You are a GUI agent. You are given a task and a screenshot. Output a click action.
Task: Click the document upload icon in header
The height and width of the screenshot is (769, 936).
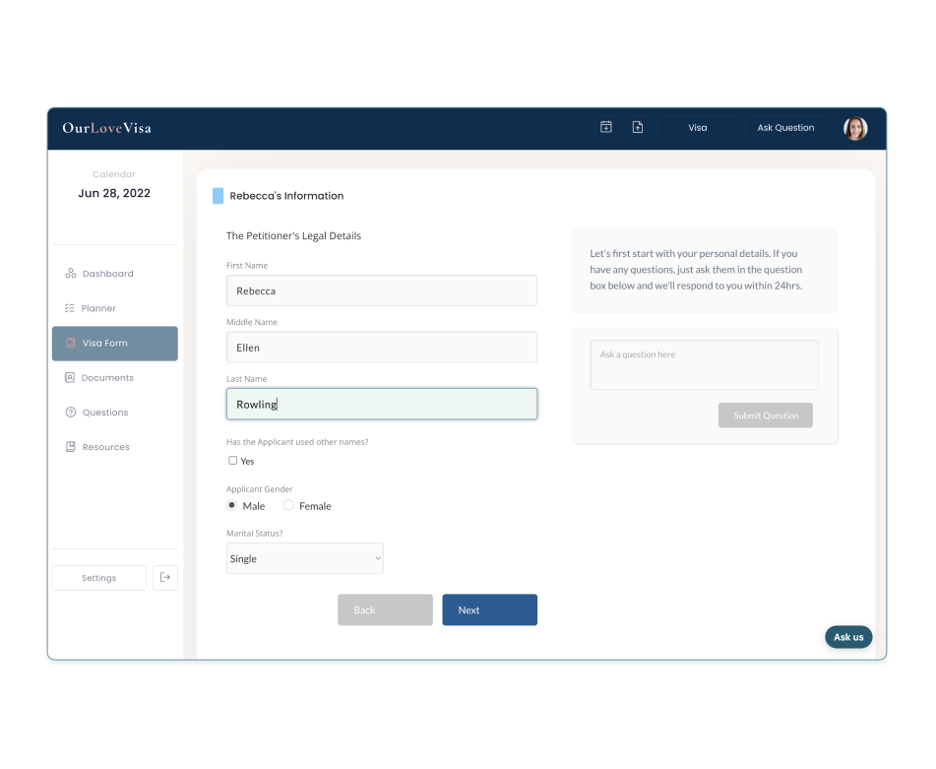638,127
